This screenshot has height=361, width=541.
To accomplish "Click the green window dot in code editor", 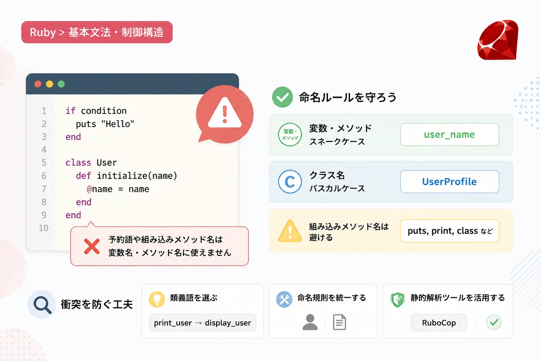I will [x=61, y=84].
